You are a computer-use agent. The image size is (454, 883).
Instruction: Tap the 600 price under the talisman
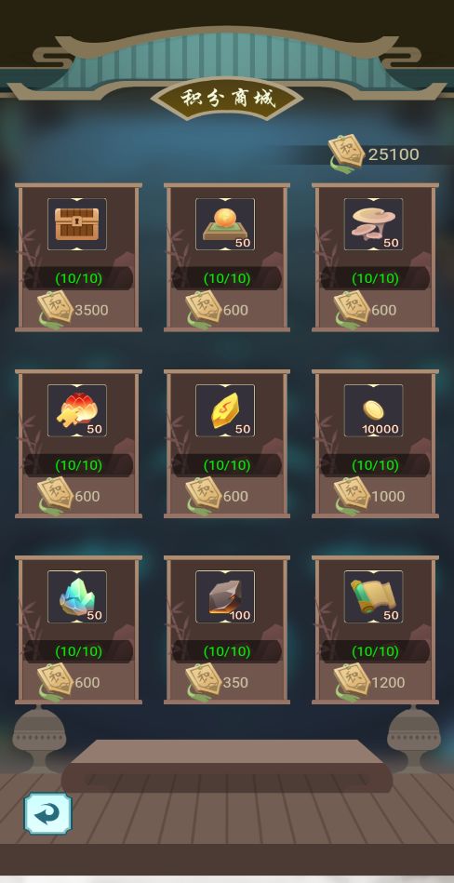pos(235,496)
